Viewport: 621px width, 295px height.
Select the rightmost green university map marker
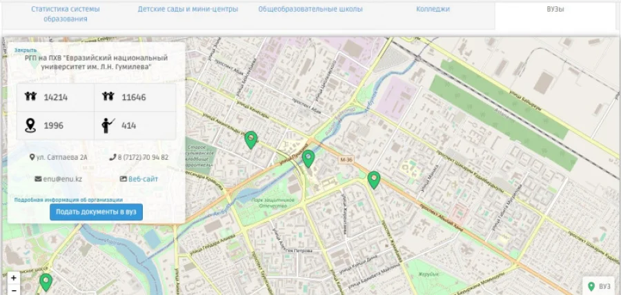tap(374, 180)
